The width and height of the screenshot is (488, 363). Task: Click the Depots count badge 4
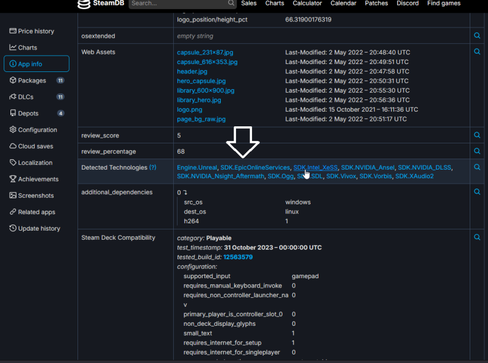(60, 113)
